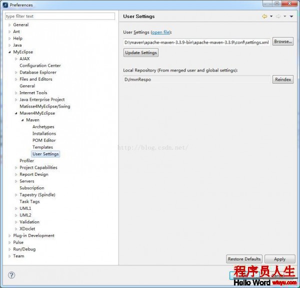The height and width of the screenshot is (288, 300).
Task: Select General under MyEclipse
Action: [27, 86]
